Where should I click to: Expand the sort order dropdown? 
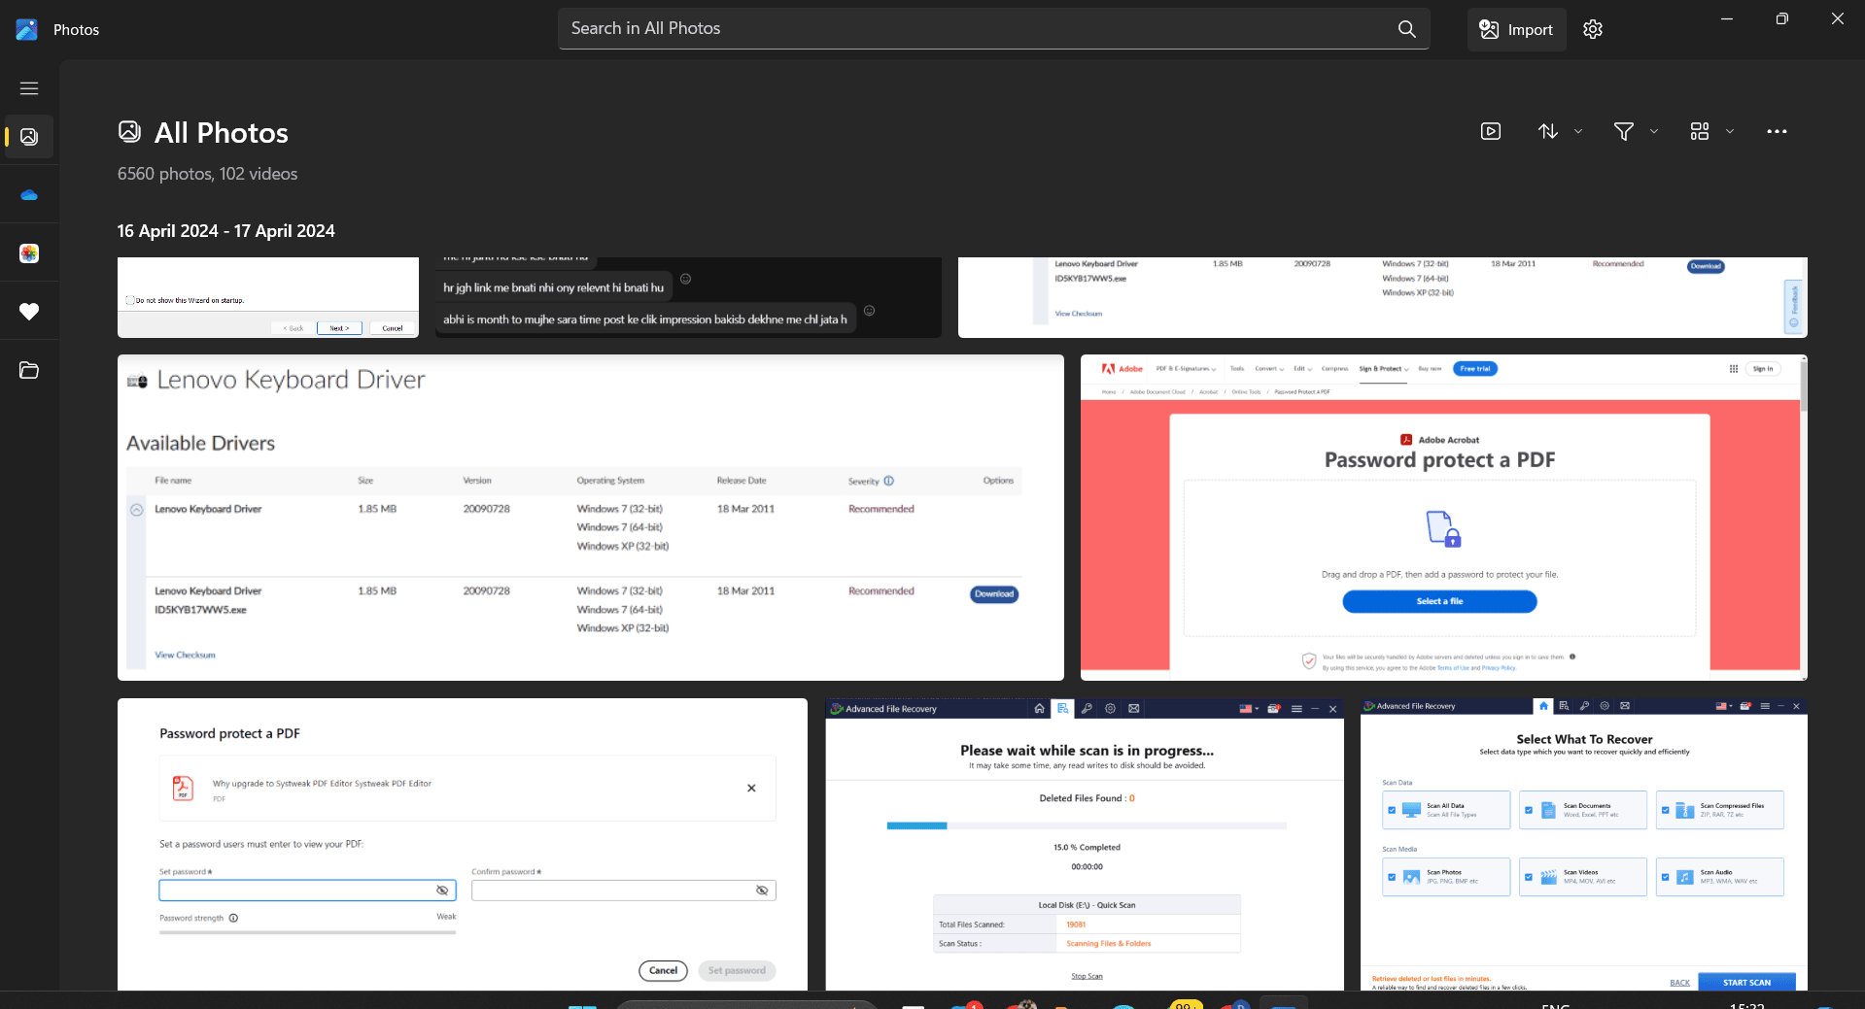(1559, 131)
